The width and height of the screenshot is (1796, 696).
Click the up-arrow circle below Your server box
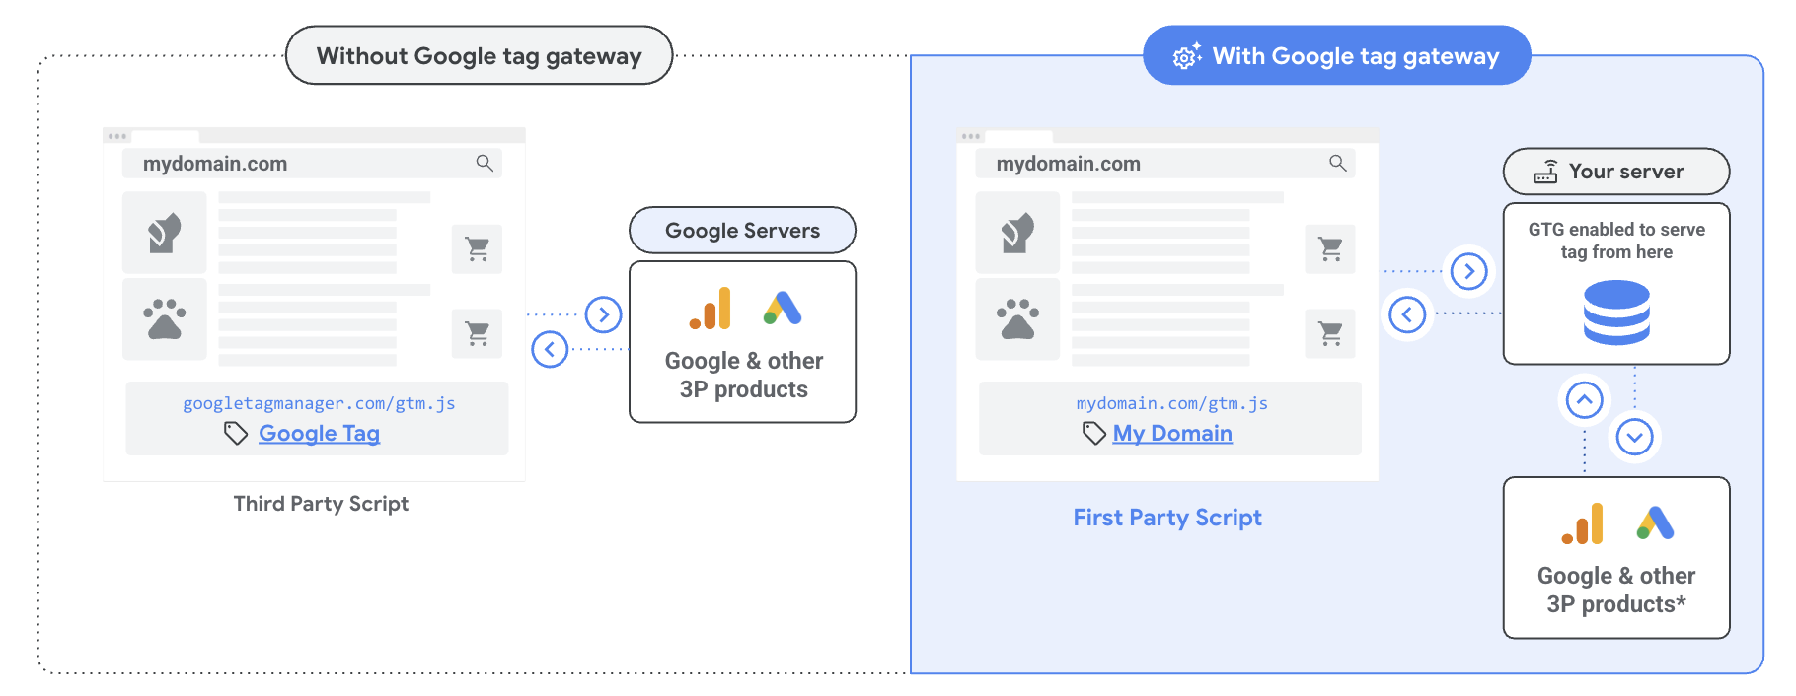(1584, 400)
